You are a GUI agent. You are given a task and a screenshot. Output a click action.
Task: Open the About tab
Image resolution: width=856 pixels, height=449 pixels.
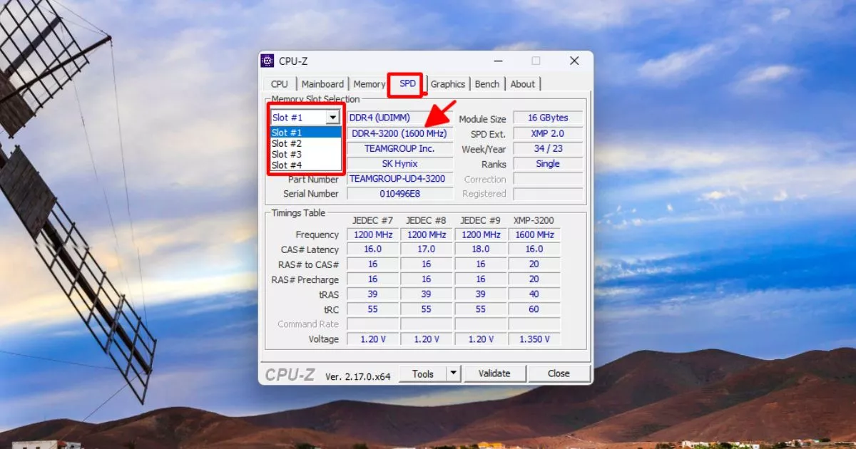point(524,83)
